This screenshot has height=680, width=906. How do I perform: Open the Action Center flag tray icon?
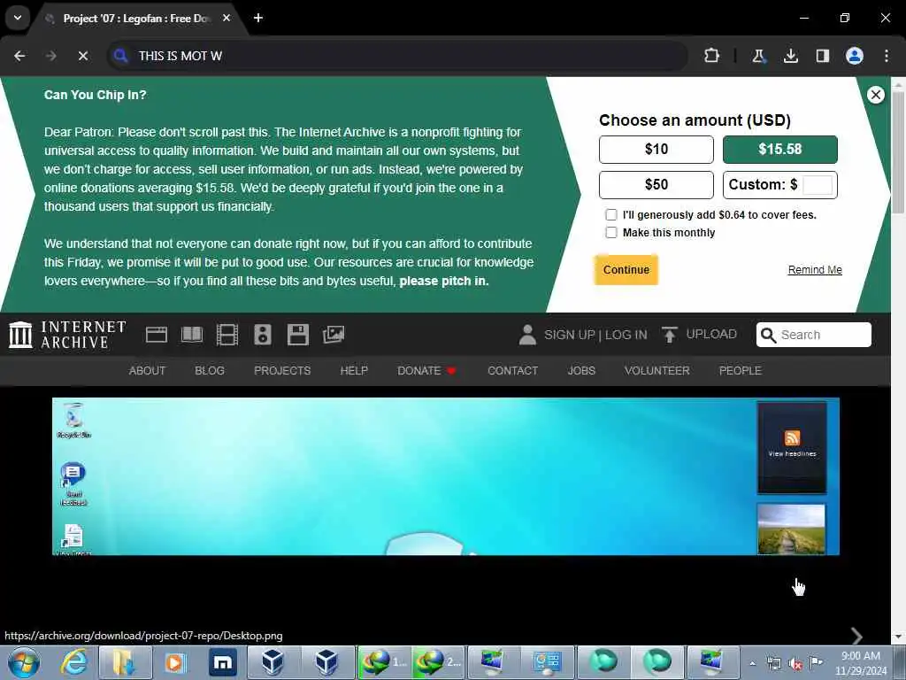(816, 663)
